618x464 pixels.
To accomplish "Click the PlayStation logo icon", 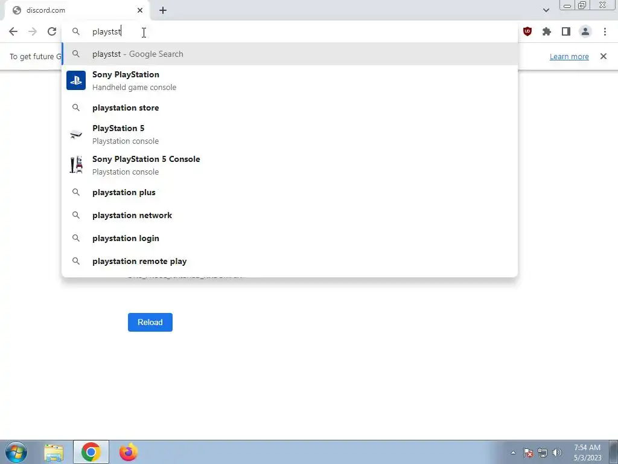I will pos(76,80).
